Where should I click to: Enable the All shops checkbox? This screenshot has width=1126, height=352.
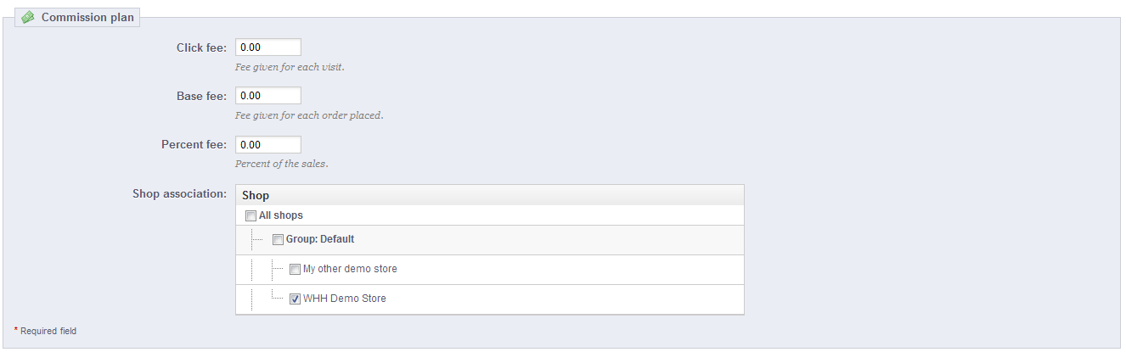(251, 215)
